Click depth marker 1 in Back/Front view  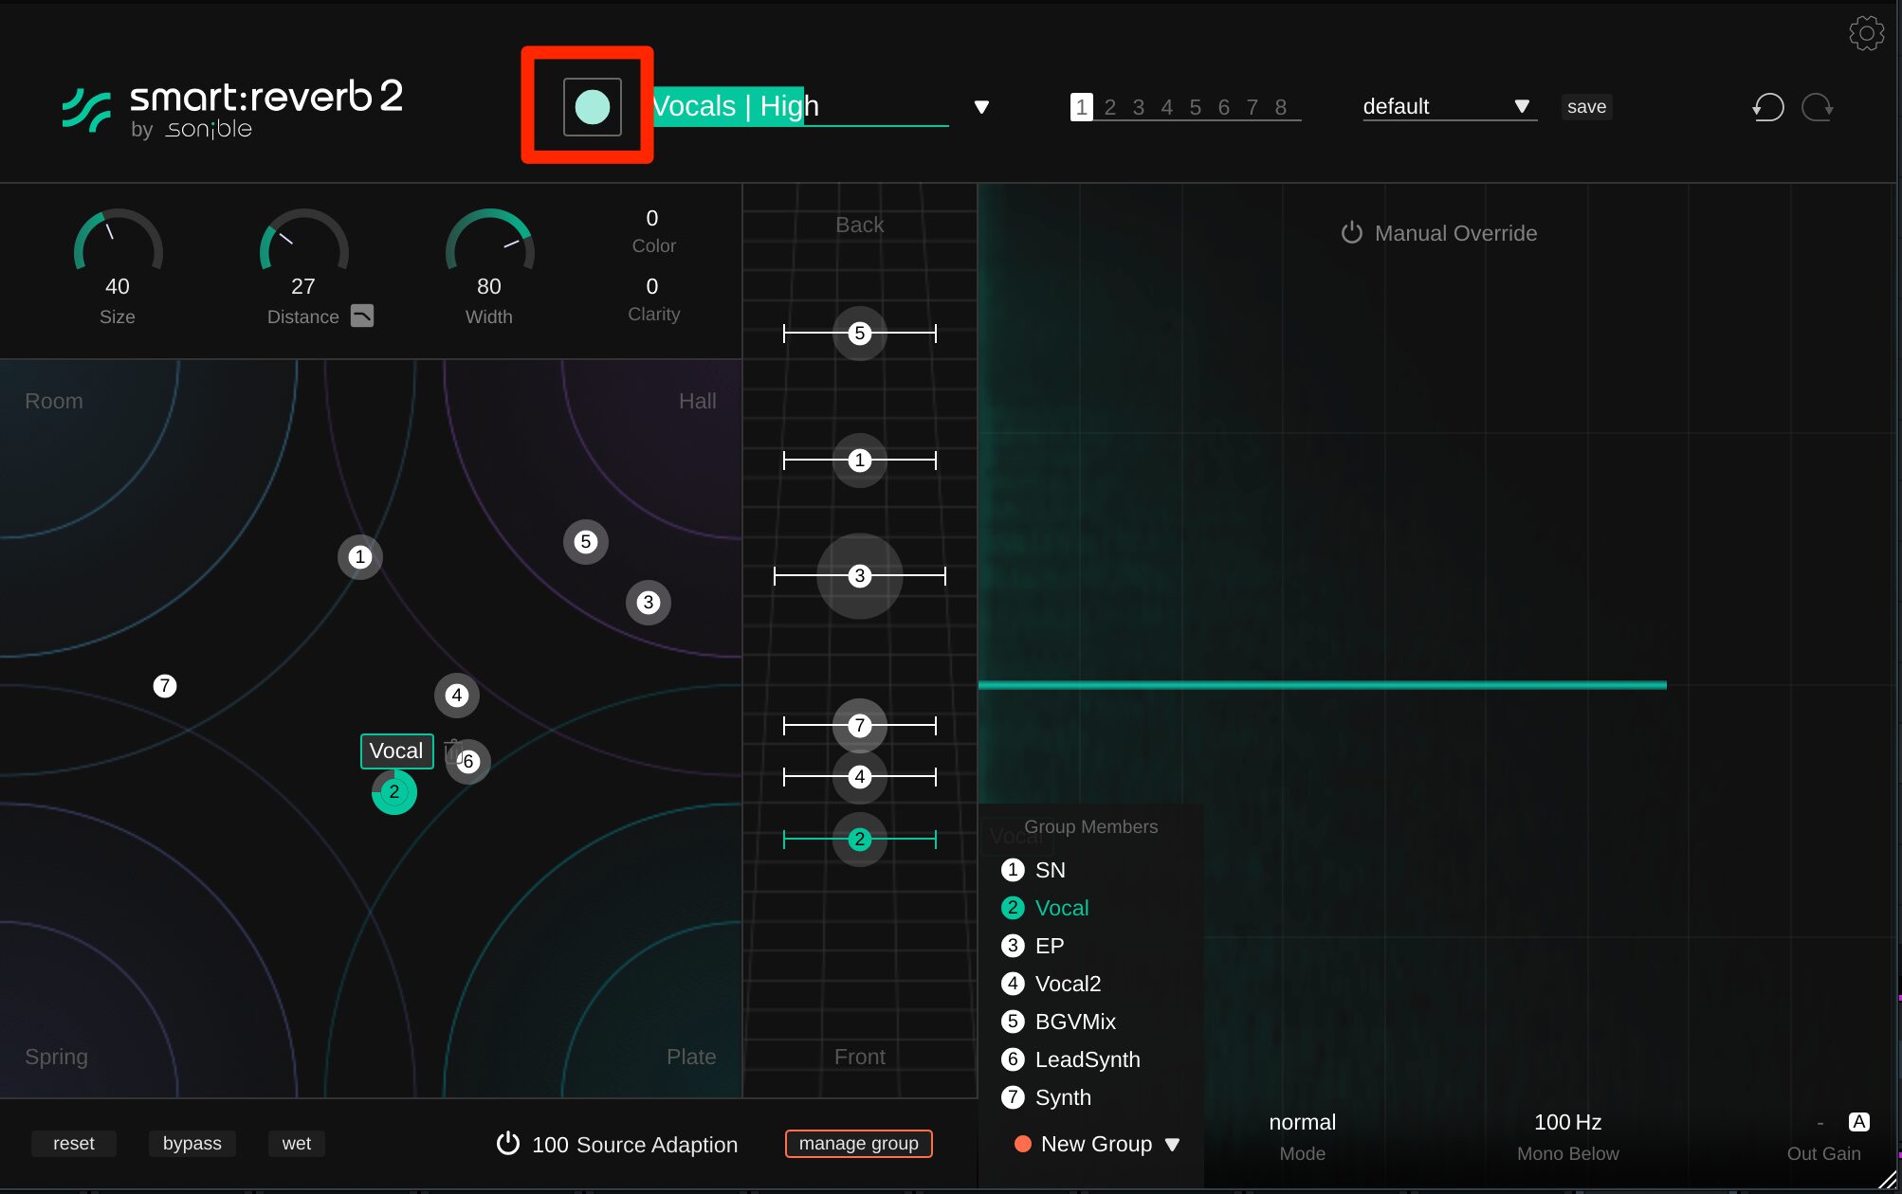859,461
